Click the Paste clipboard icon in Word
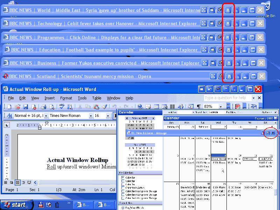 click(x=96, y=107)
